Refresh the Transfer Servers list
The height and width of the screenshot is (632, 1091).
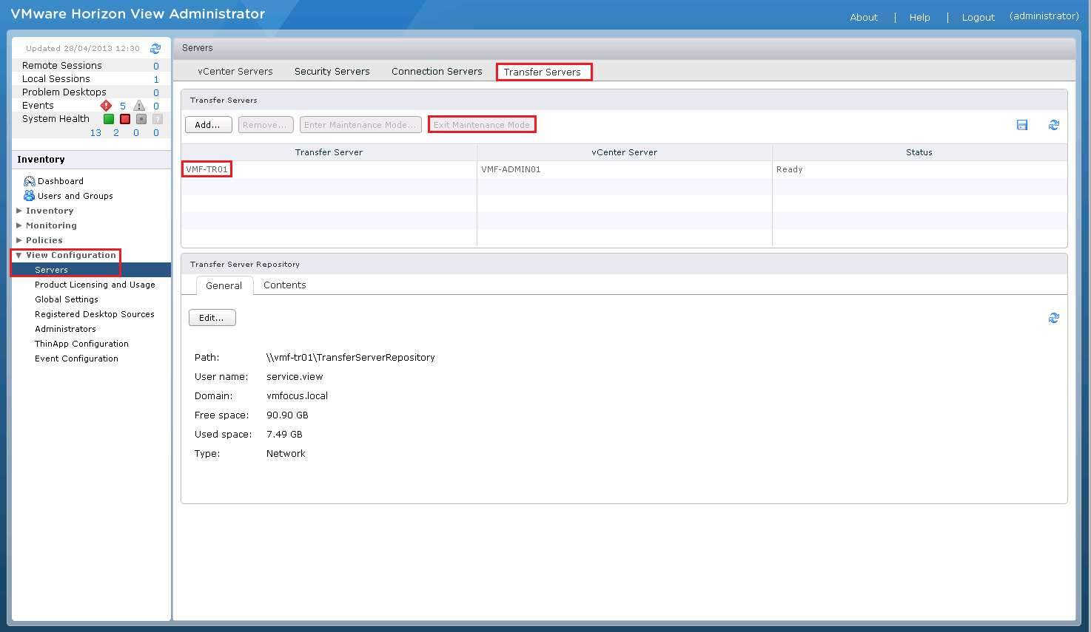tap(1054, 125)
